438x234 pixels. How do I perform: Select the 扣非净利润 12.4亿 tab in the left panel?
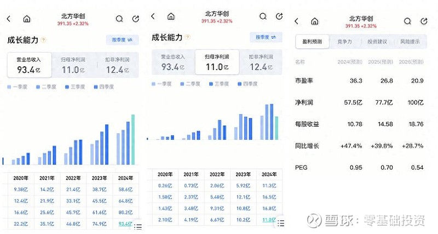[x=117, y=65]
